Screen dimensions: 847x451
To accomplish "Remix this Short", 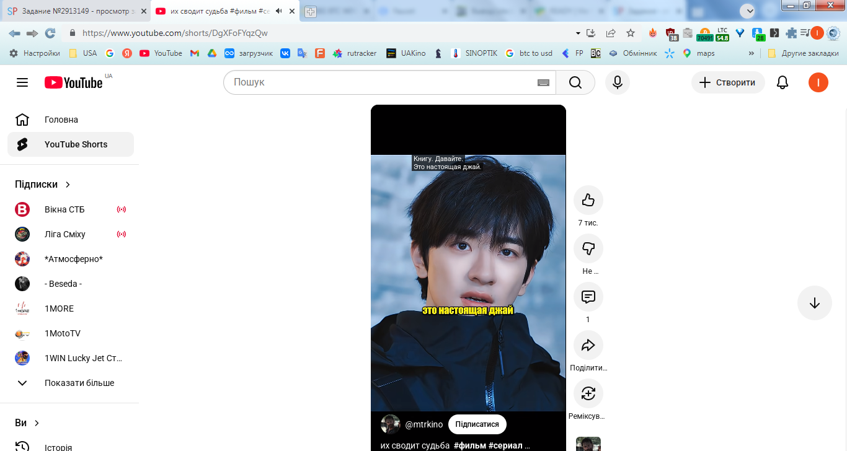I will tap(588, 393).
